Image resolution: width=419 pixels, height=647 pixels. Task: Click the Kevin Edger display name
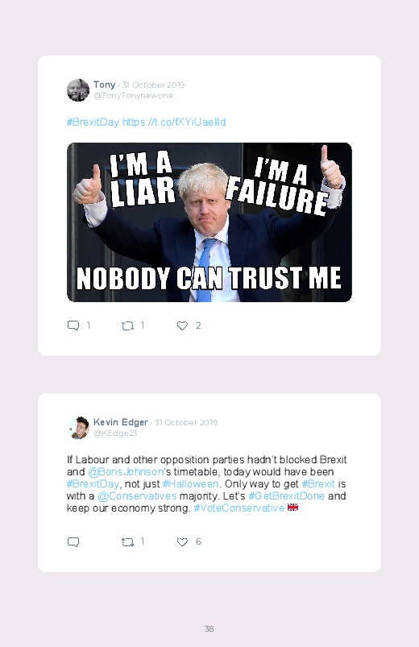tap(121, 422)
